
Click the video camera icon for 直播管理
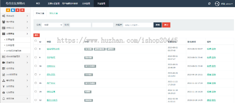pyautogui.click(x=4, y=63)
